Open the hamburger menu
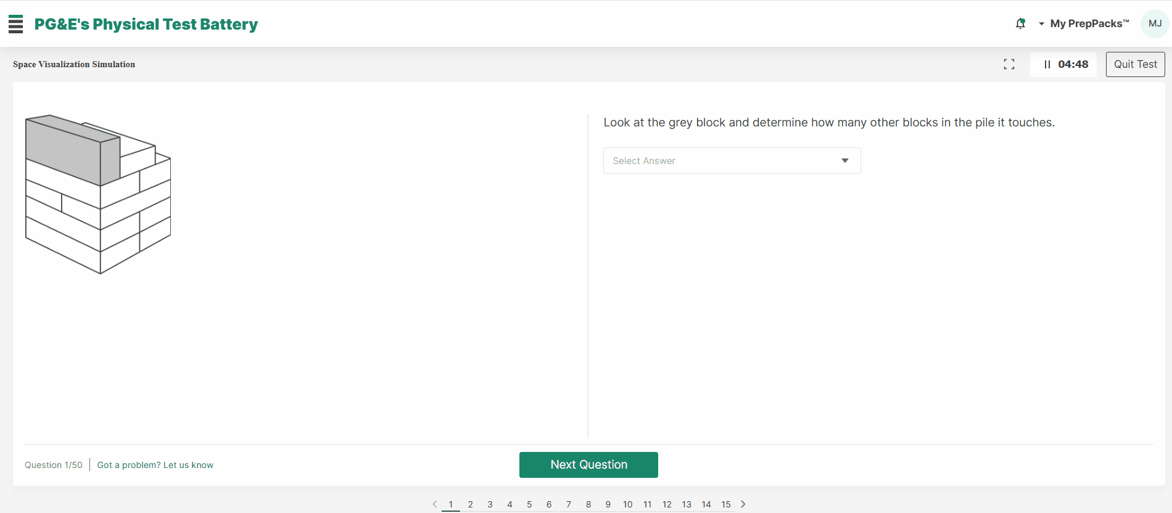 coord(15,24)
